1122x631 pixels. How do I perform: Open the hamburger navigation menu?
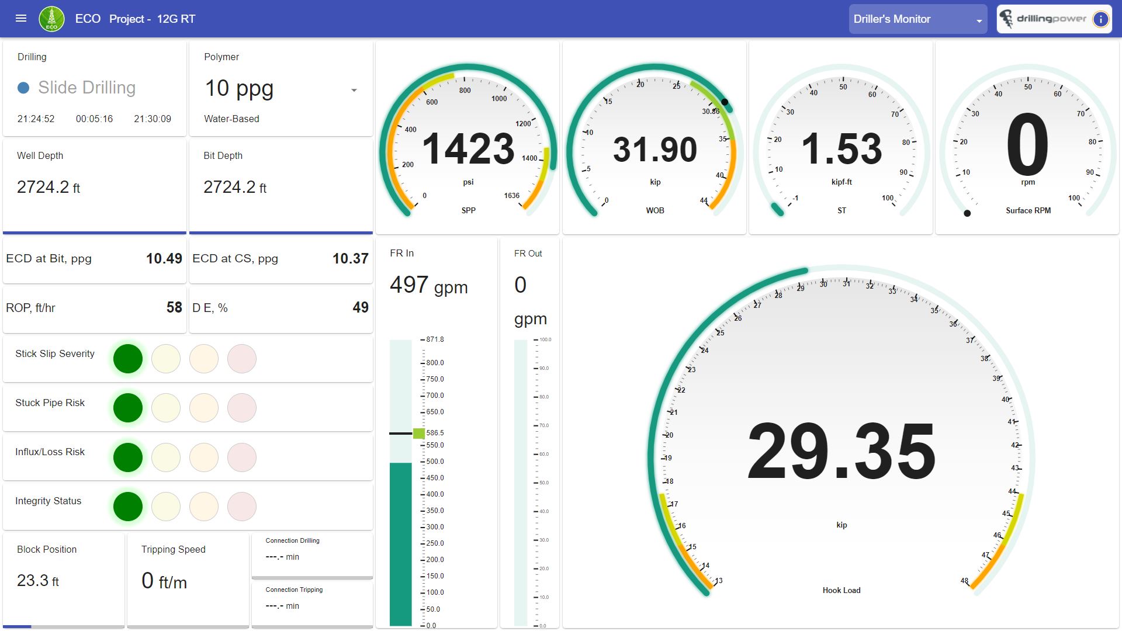click(x=21, y=19)
